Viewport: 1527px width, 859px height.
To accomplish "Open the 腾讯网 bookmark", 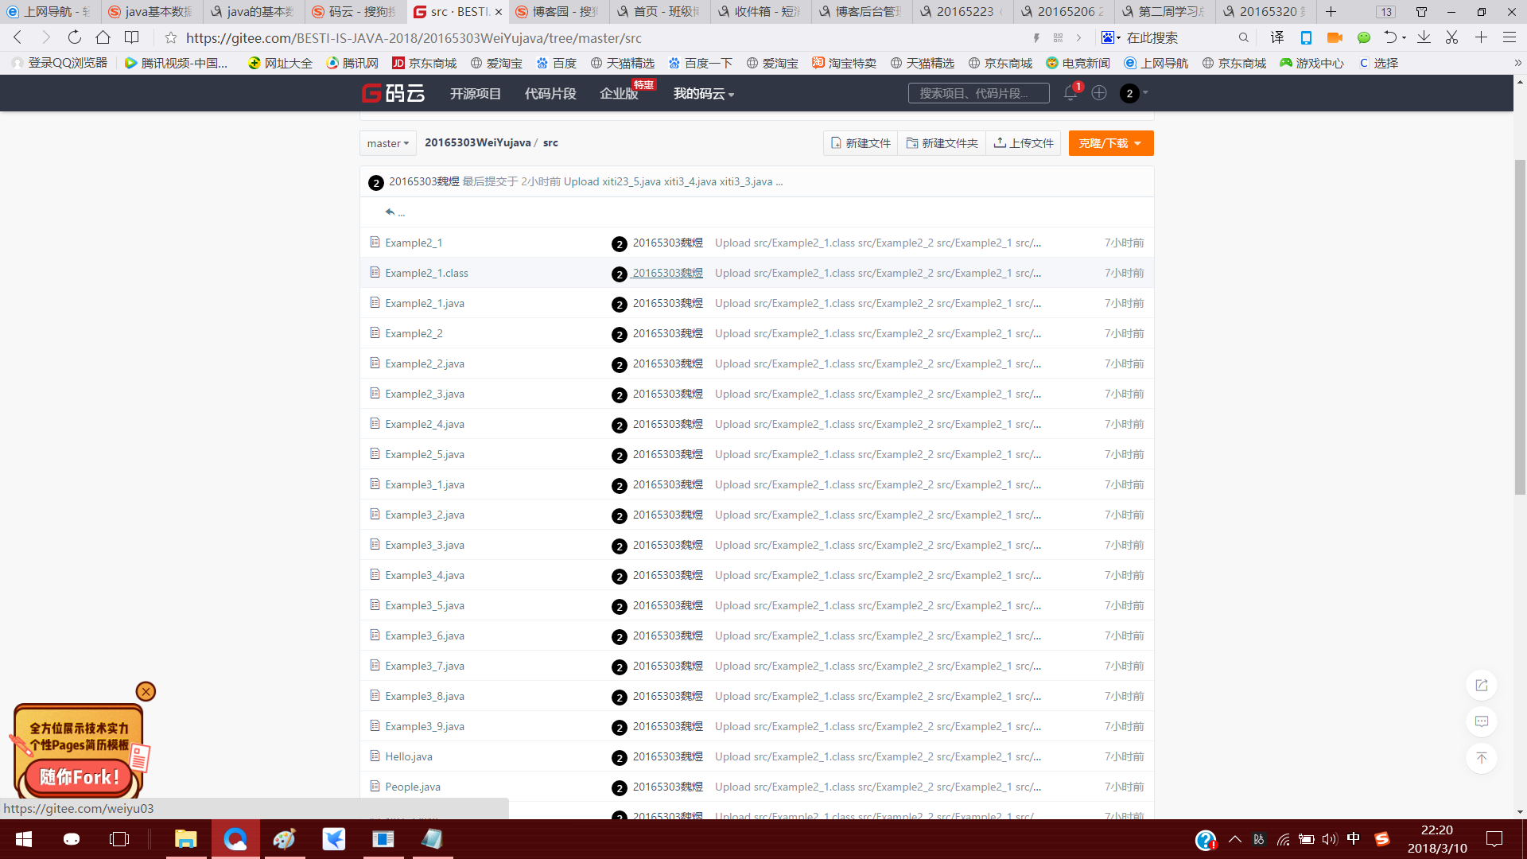I will (352, 63).
